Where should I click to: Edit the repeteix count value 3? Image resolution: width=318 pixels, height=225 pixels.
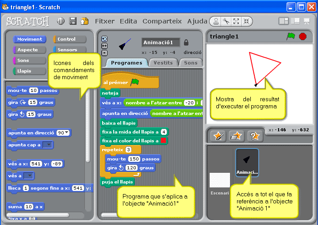128,150
